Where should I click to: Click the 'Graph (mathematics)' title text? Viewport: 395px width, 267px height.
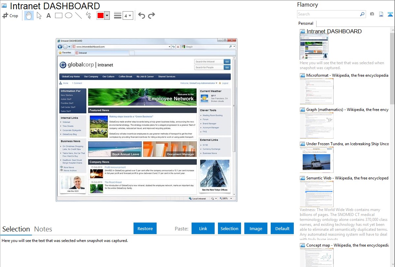pyautogui.click(x=348, y=110)
